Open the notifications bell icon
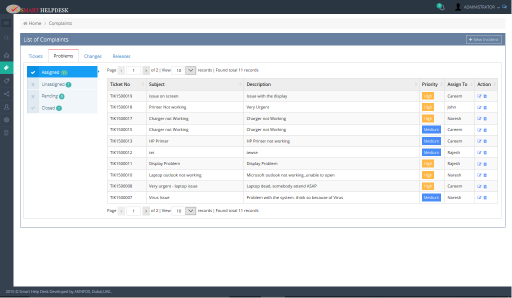This screenshot has width=512, height=298. [440, 7]
